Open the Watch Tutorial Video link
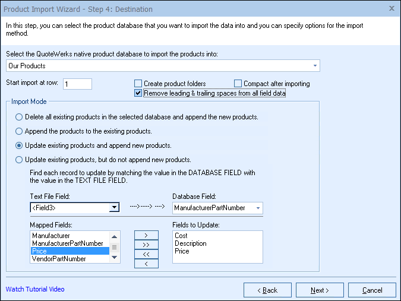The height and width of the screenshot is (301, 401). pos(35,289)
